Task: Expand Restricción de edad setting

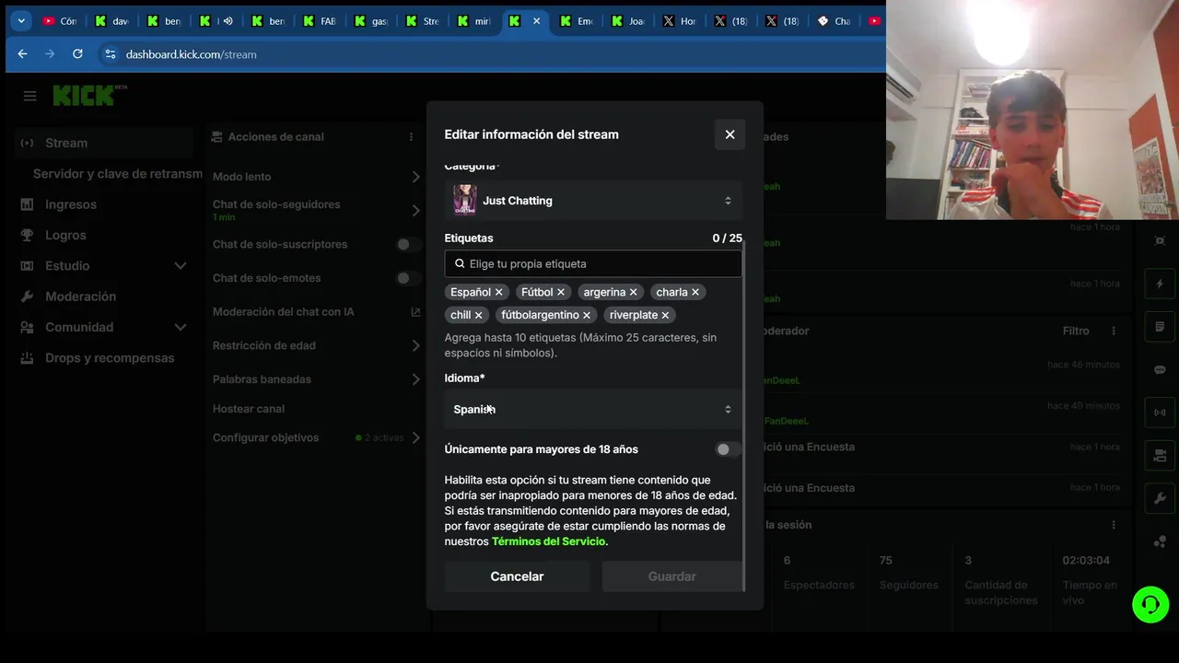Action: coord(415,345)
